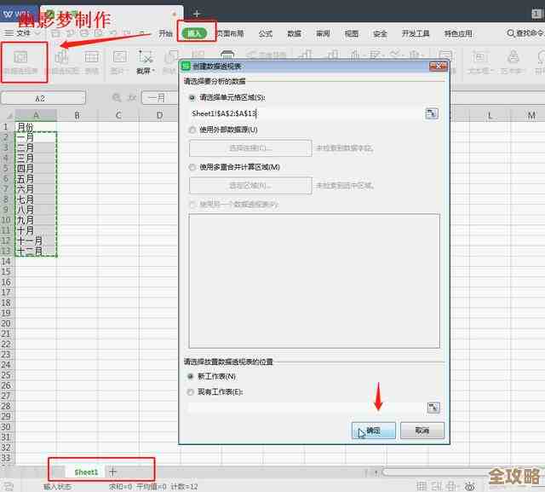The width and height of the screenshot is (545, 492).
Task: Close the create pivot table dialog
Action: 439,66
